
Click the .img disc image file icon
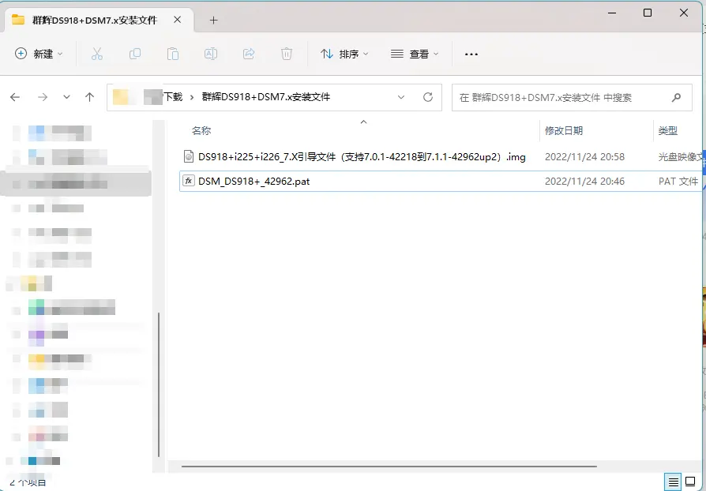point(189,156)
